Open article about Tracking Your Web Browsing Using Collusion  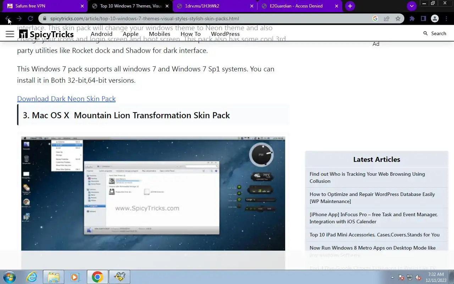(367, 177)
